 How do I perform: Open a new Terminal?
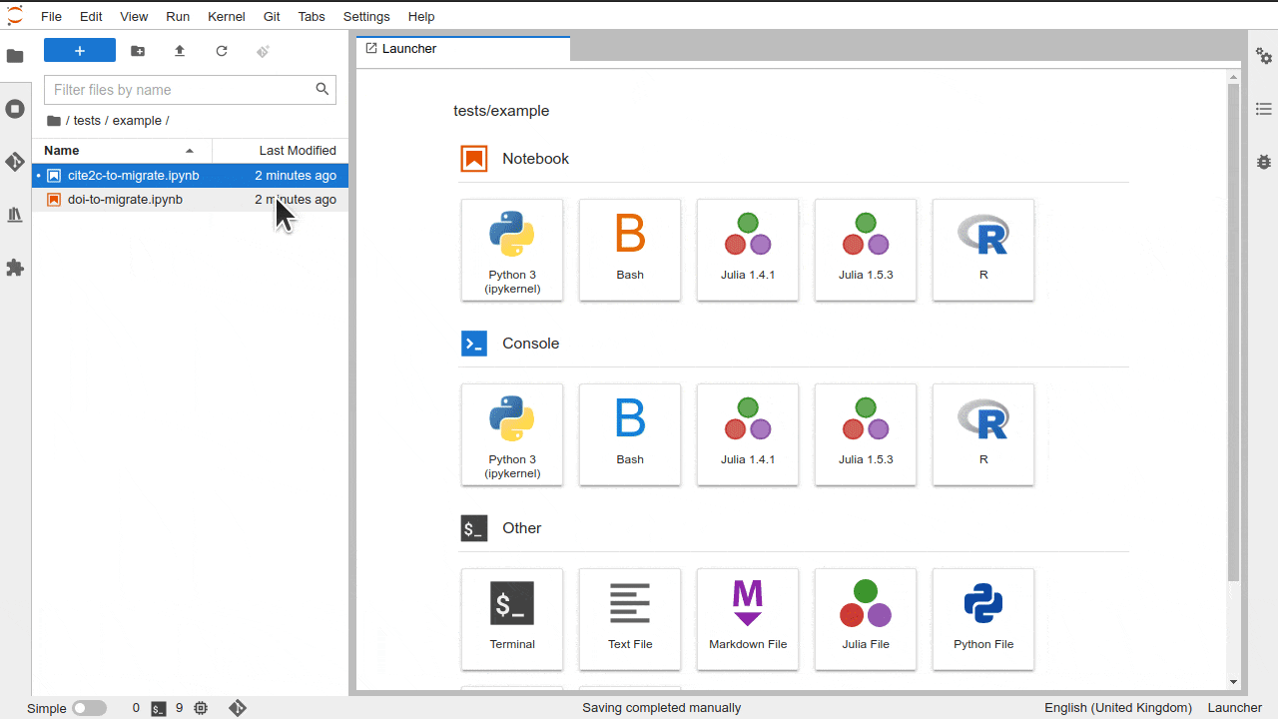512,619
